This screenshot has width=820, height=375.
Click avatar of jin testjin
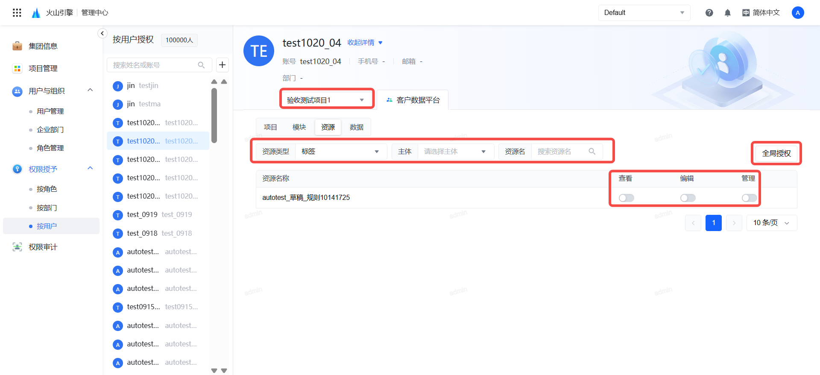pos(118,86)
